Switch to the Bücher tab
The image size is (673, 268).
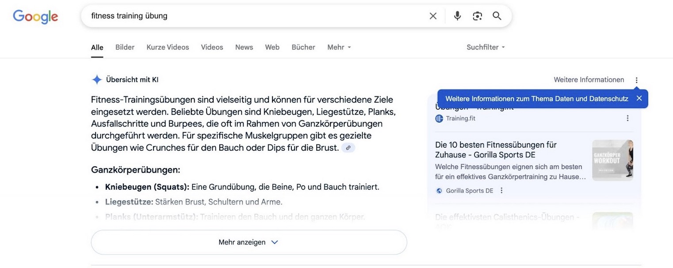coord(303,47)
